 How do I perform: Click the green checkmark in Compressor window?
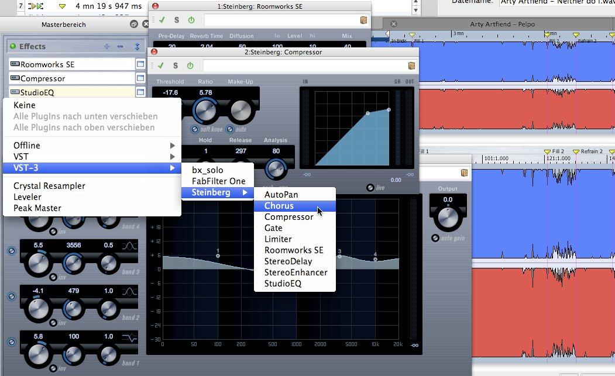[x=161, y=65]
